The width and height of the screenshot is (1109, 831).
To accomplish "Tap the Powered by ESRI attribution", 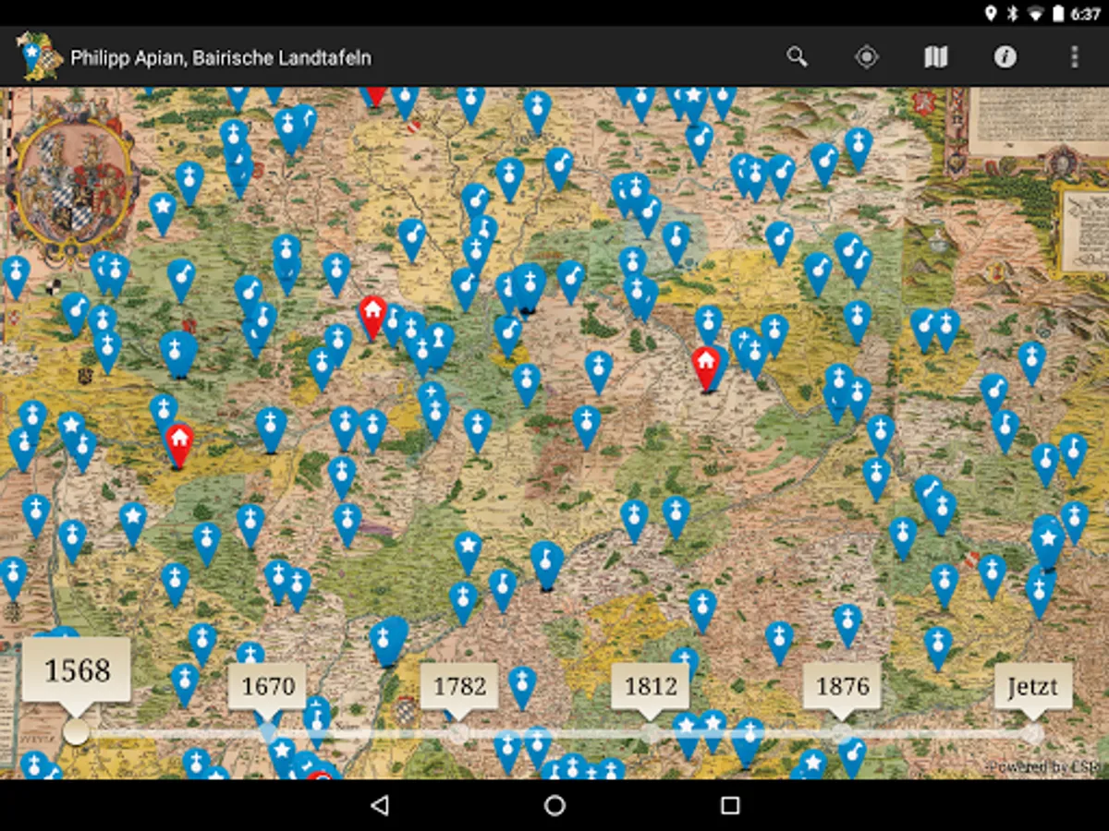I will [1042, 767].
